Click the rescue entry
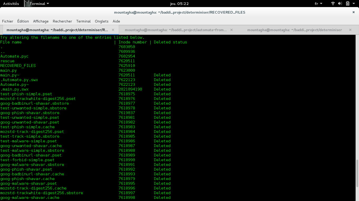The image size is (359, 201). click(7, 61)
